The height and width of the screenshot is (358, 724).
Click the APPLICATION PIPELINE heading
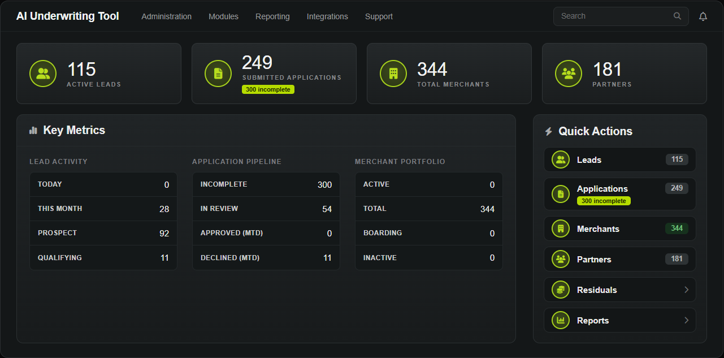coord(237,162)
